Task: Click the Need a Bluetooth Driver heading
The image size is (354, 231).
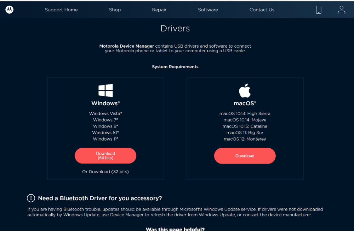Action: [100, 198]
